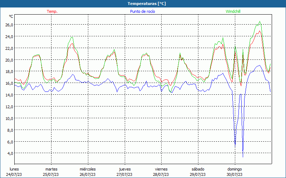Click the '10,0' y-axis value
Image resolution: width=286 pixels, height=178 pixels.
(x=9, y=119)
